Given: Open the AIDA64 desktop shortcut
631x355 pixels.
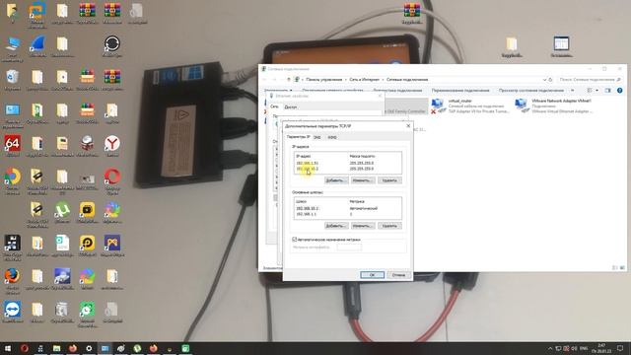Looking at the screenshot, I should tap(12, 146).
